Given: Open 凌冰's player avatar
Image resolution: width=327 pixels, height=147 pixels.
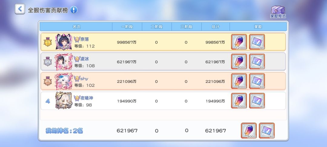Looking at the screenshot, I should click(64, 62).
